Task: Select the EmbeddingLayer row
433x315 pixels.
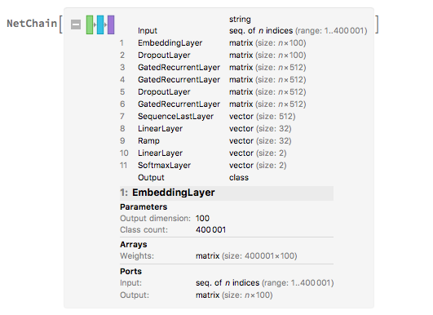Action: (x=213, y=42)
